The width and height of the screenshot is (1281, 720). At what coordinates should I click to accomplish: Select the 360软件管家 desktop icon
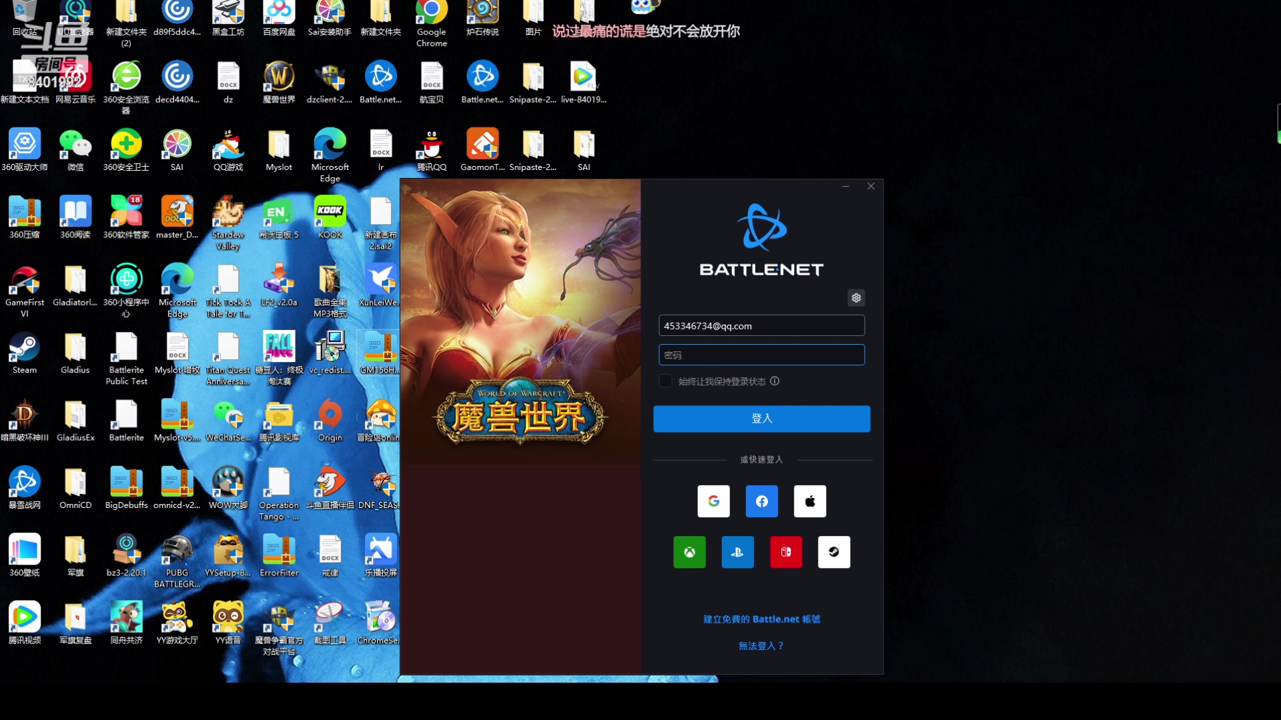click(x=126, y=218)
